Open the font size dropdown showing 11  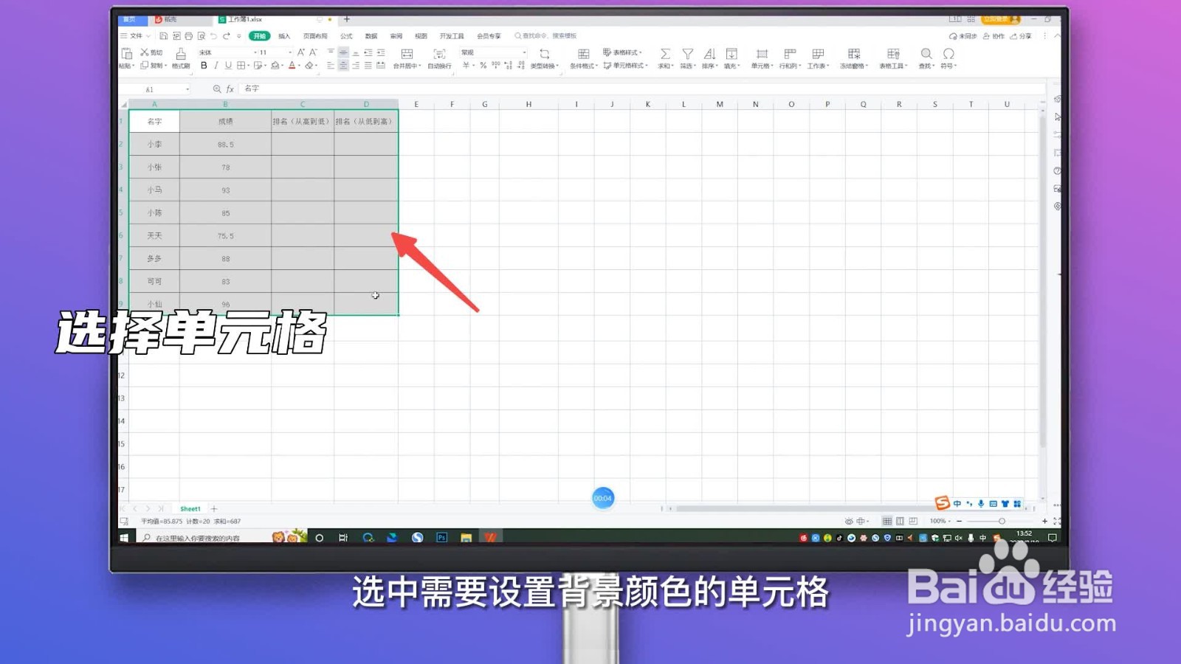coord(290,52)
